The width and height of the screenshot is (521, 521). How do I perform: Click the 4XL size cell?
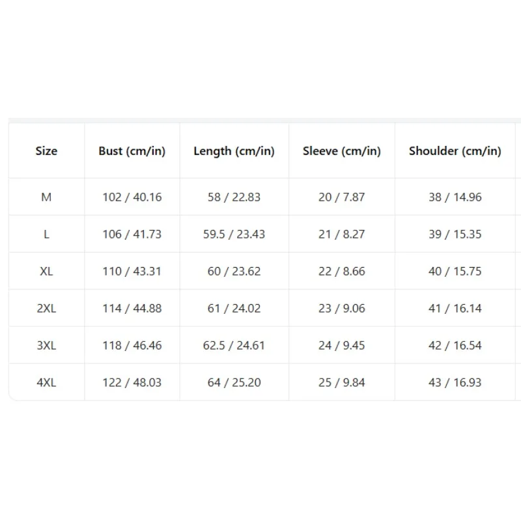click(x=46, y=382)
